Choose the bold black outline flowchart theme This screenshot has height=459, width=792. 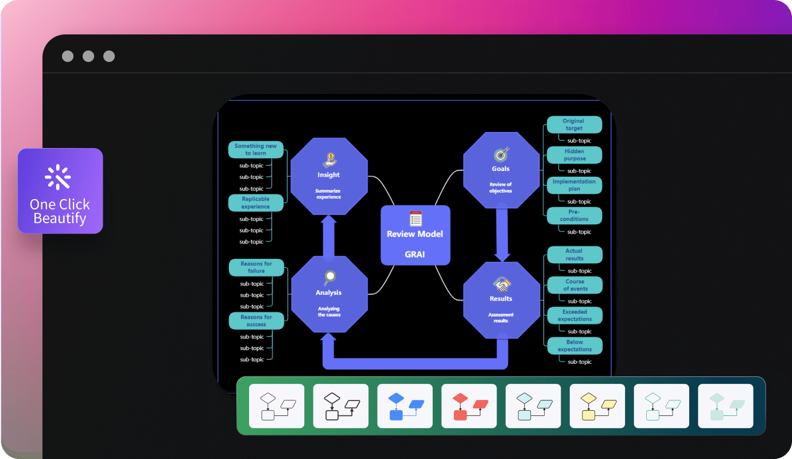click(341, 406)
